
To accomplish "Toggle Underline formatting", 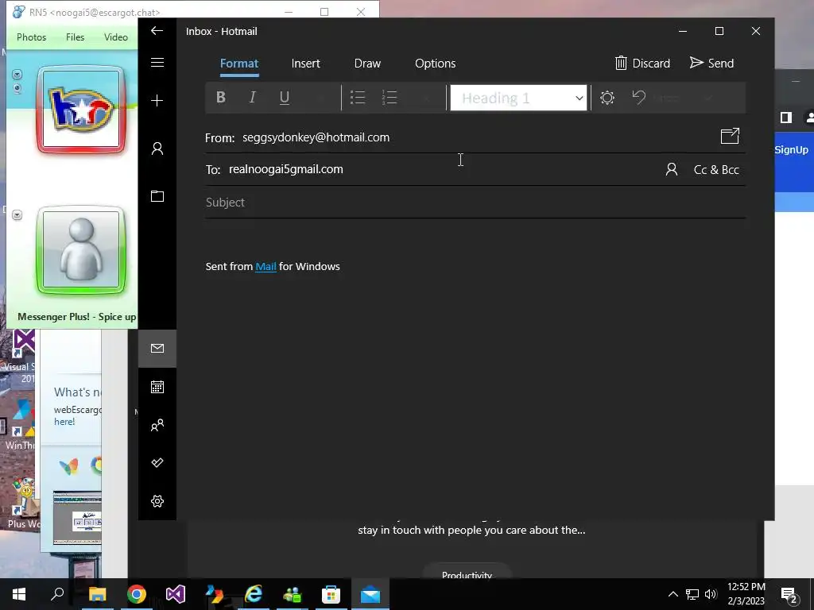I will tap(284, 98).
